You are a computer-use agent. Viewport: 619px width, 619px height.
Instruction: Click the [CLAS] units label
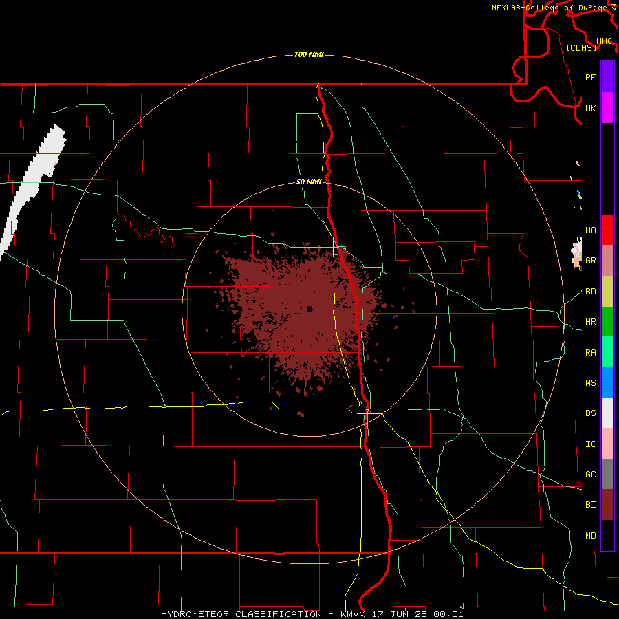click(x=581, y=47)
